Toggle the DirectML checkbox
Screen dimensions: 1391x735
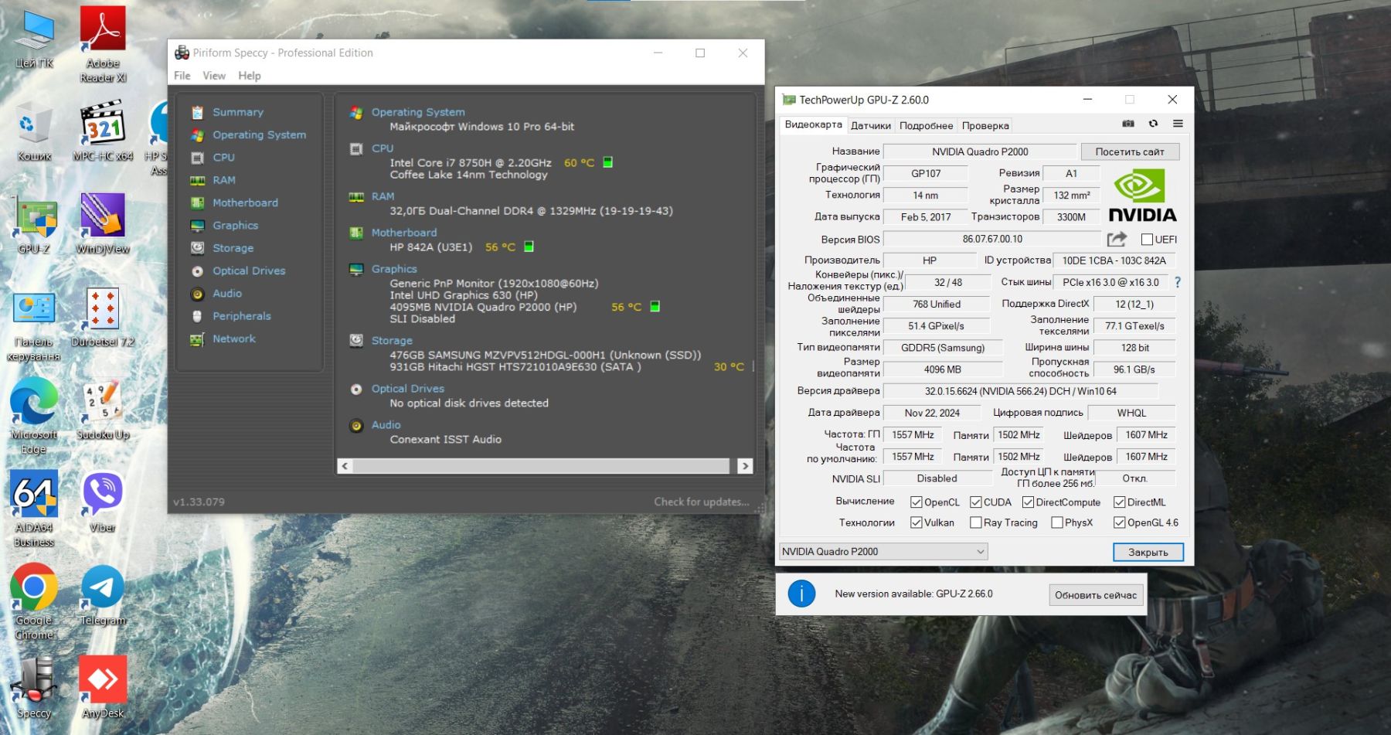click(x=1119, y=502)
